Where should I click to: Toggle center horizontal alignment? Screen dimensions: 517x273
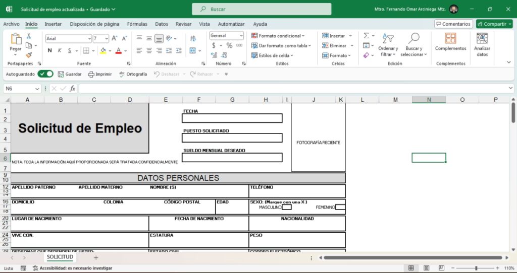[x=149, y=50]
